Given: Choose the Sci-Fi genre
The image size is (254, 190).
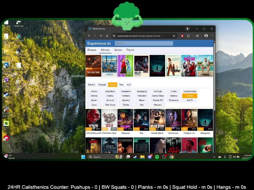Looking at the screenshot, I should point(190,100).
